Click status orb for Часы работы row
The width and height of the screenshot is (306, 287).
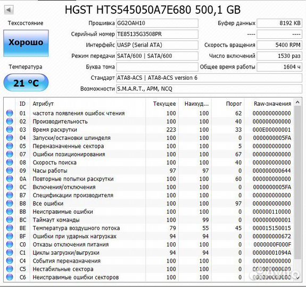10,170
